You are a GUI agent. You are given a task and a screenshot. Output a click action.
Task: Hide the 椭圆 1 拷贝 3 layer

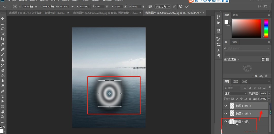coord(226,106)
